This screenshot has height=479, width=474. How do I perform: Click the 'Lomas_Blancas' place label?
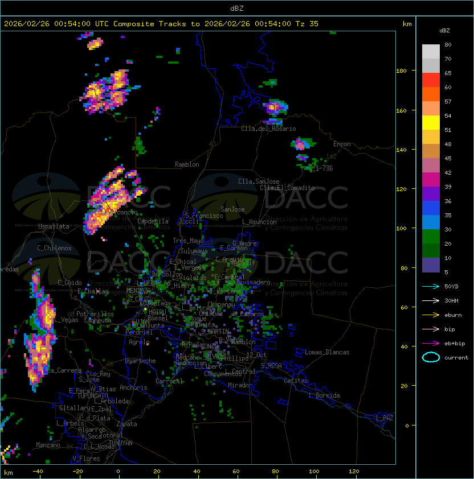point(327,352)
